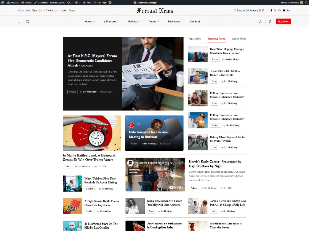Switch to the Top stories tab
The height and width of the screenshot is (231, 309).
195,39
